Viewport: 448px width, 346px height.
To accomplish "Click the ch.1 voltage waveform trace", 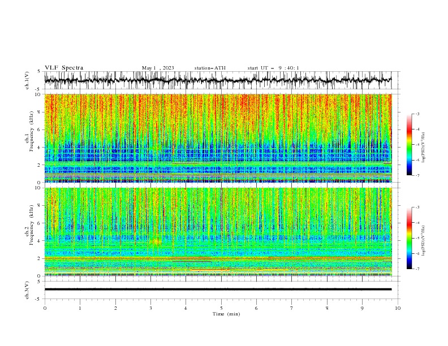I will coord(218,80).
